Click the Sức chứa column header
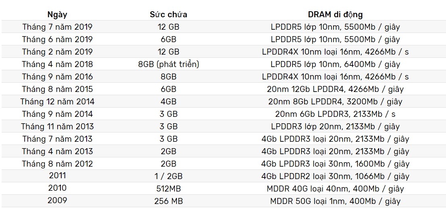Viewport: 446px width, 208px height. [x=168, y=14]
